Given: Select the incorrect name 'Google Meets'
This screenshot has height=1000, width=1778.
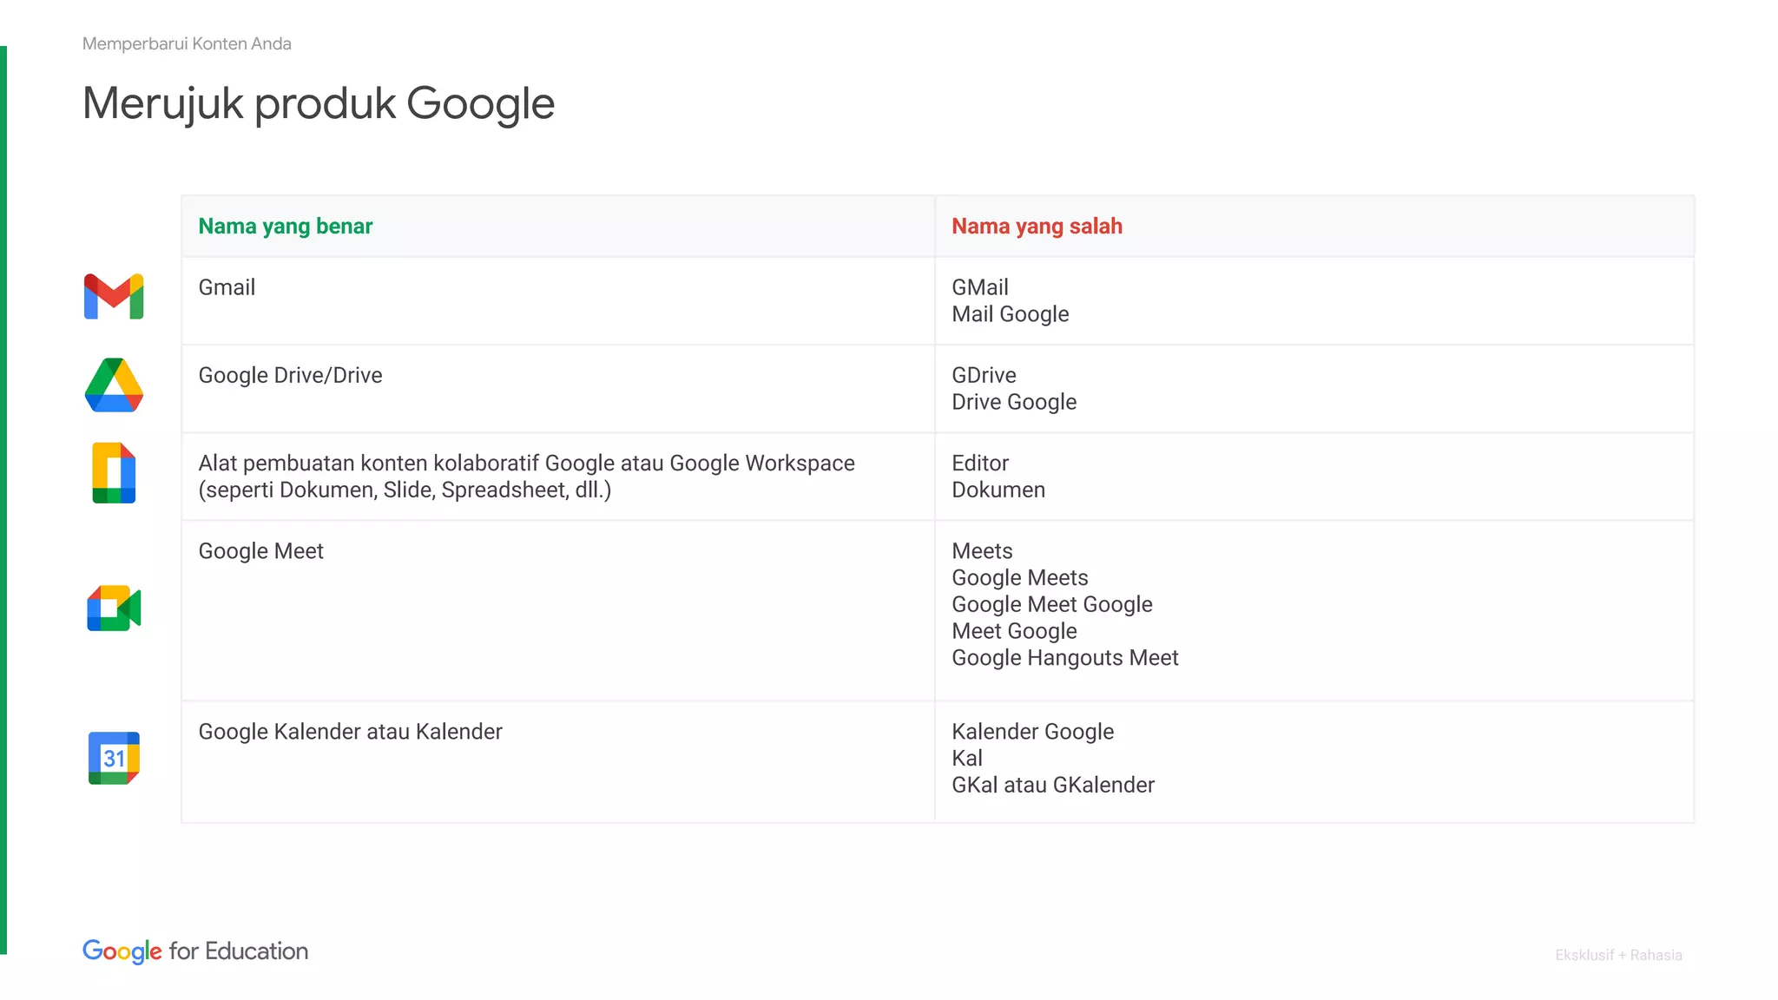Looking at the screenshot, I should [x=1020, y=578].
